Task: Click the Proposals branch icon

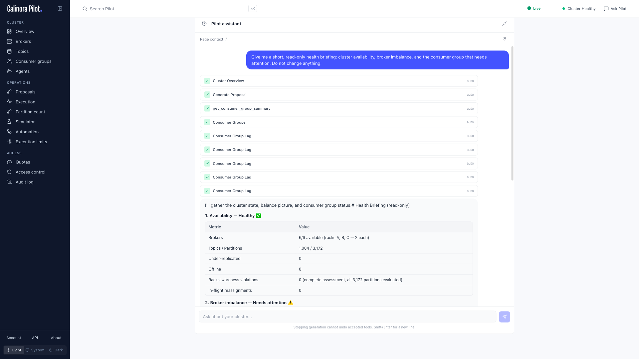Action: [9, 92]
